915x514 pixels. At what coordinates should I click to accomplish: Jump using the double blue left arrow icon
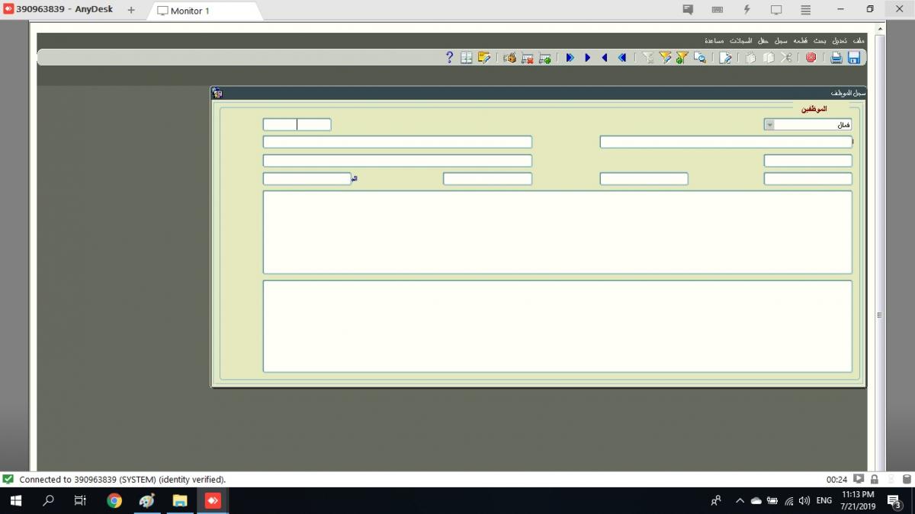(622, 58)
